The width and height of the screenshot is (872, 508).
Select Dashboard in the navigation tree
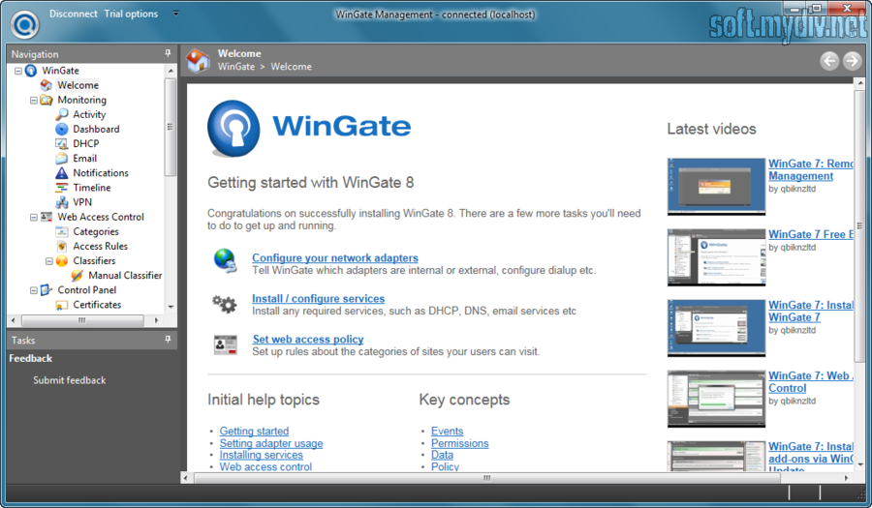[96, 129]
